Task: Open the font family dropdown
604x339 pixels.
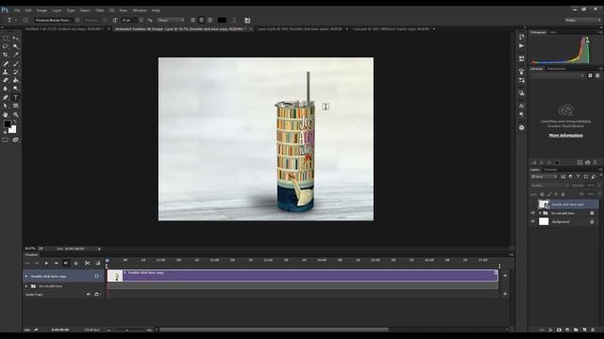Action: [77, 20]
